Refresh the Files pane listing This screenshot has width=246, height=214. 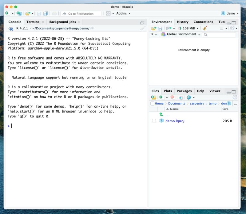(234, 97)
